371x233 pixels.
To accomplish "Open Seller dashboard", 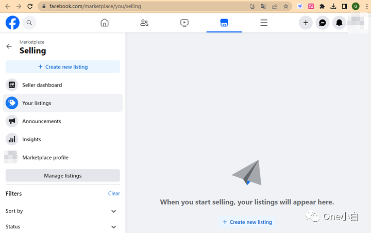I will coord(63,85).
